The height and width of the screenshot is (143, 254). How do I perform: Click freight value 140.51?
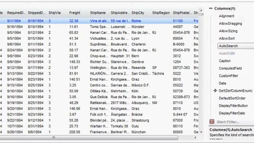coord(75,79)
